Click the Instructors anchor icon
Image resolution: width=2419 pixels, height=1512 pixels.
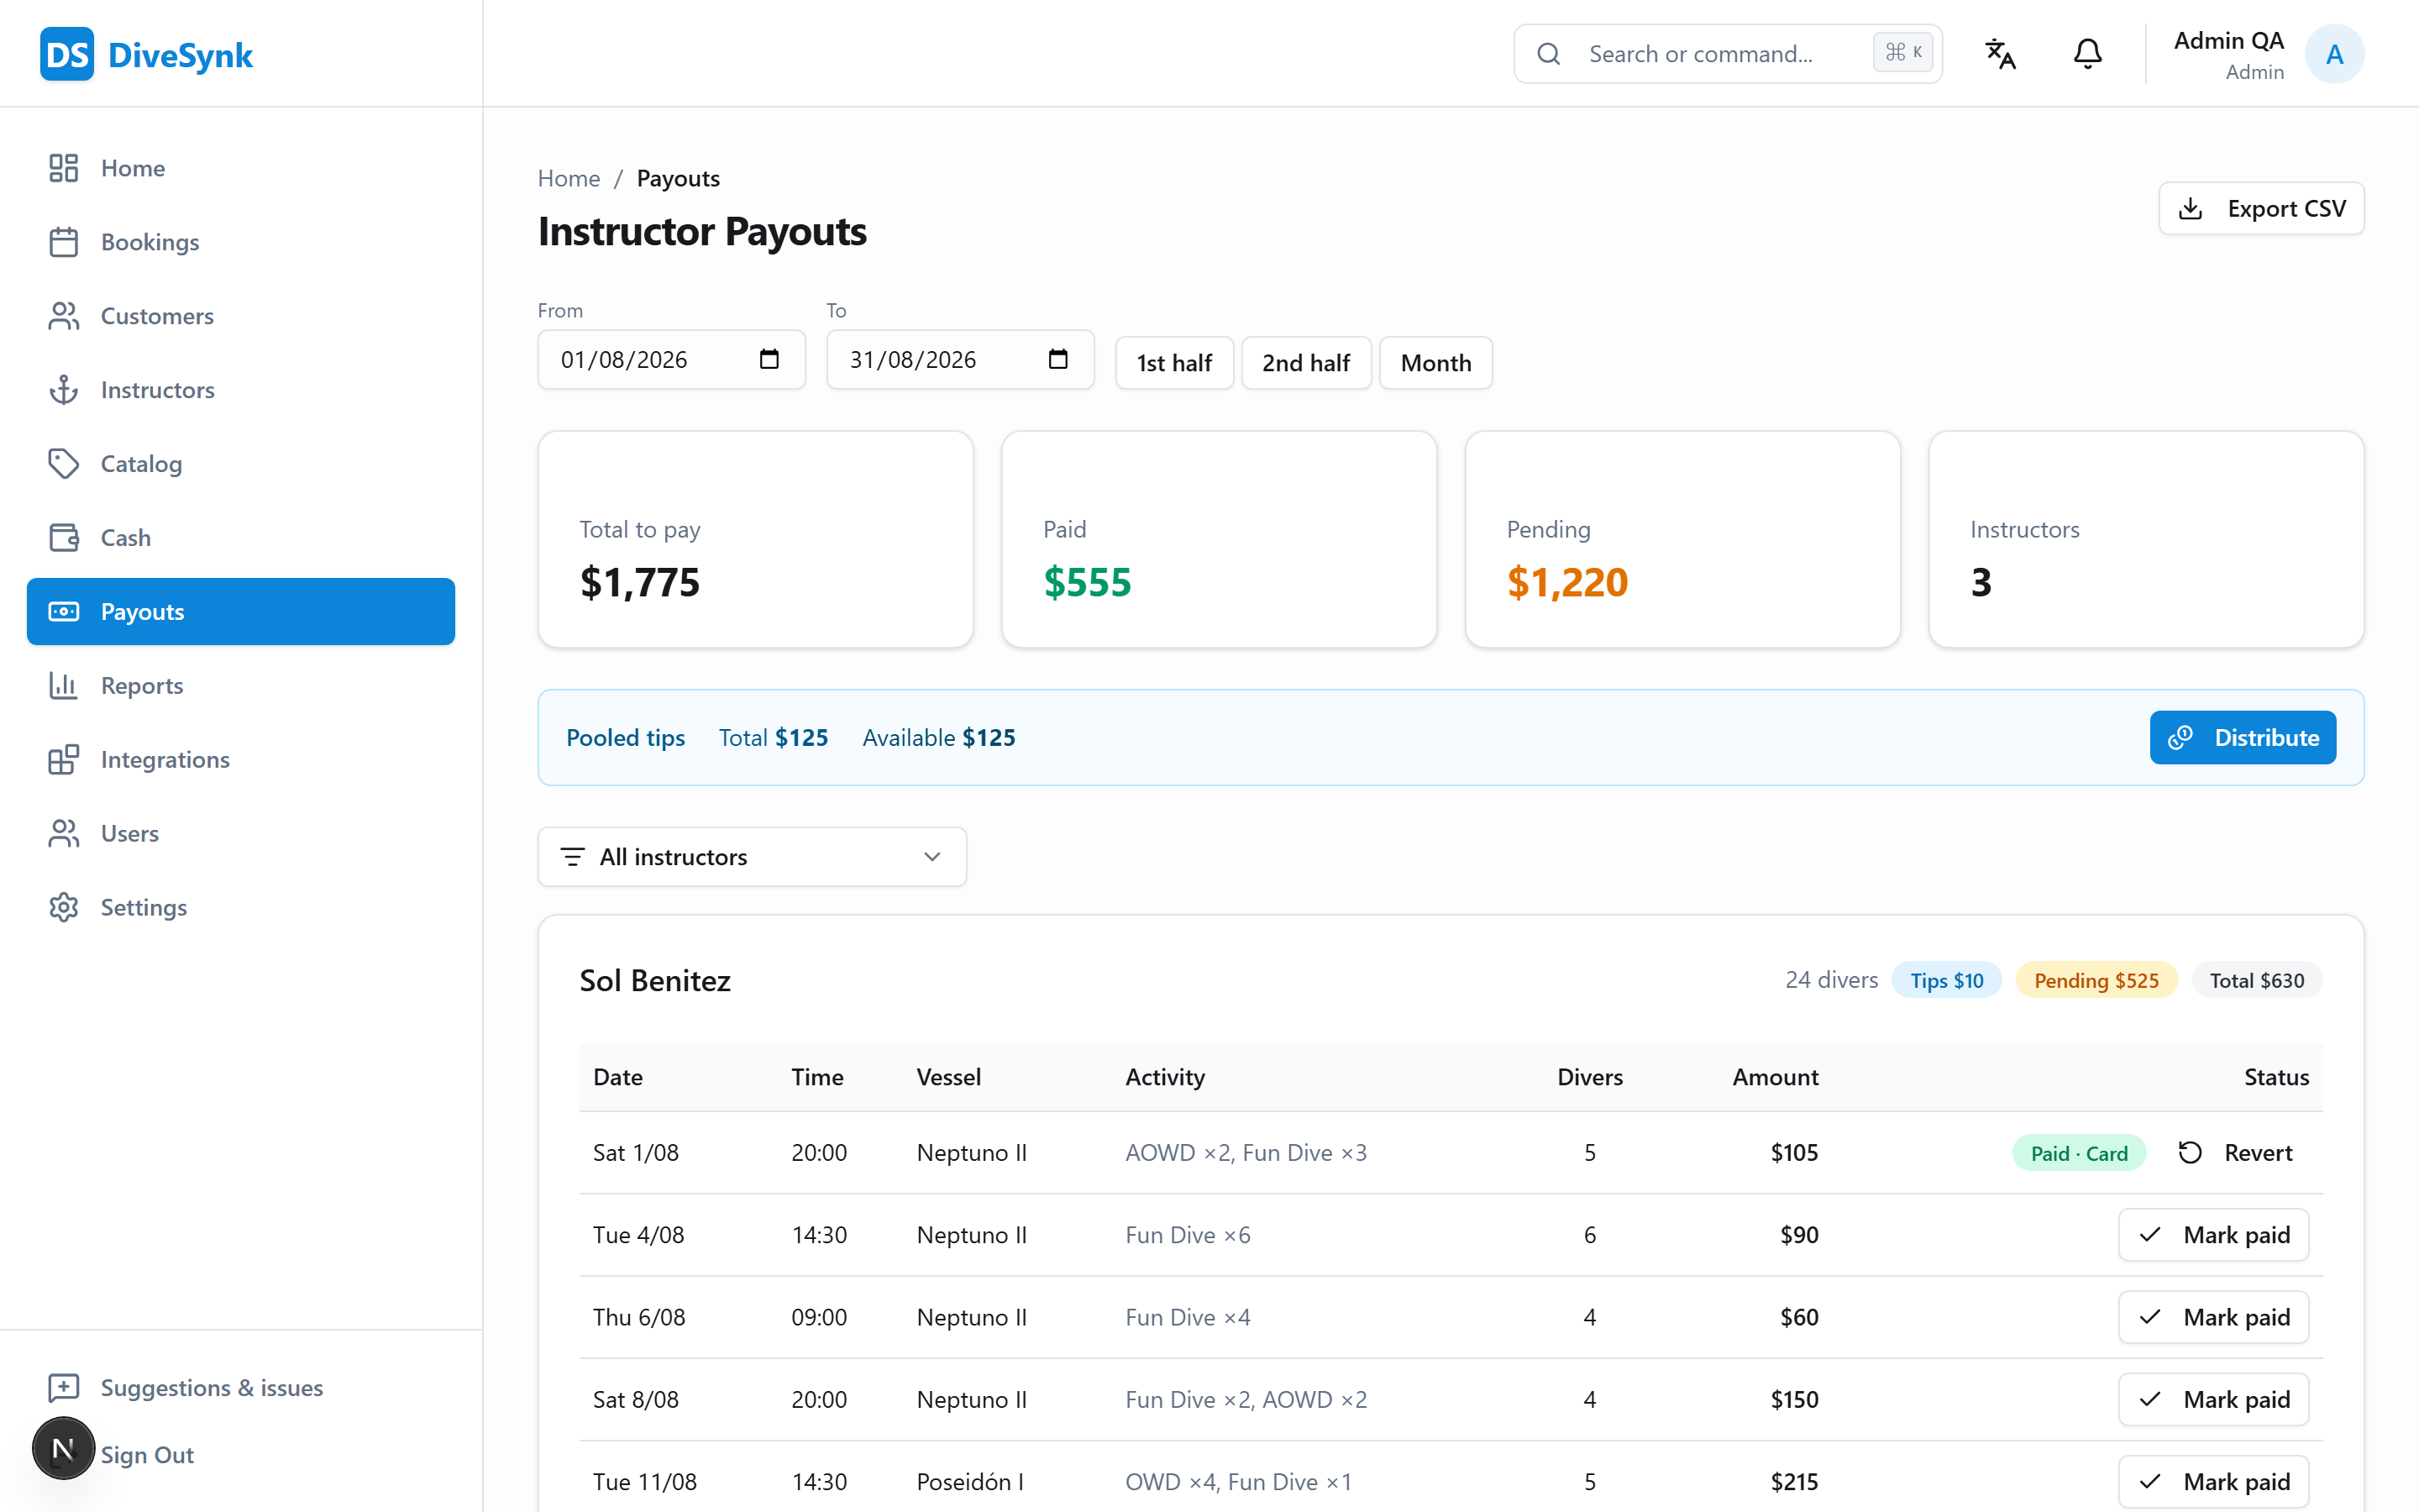click(x=64, y=390)
